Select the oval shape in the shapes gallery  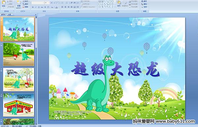pos(113,2)
